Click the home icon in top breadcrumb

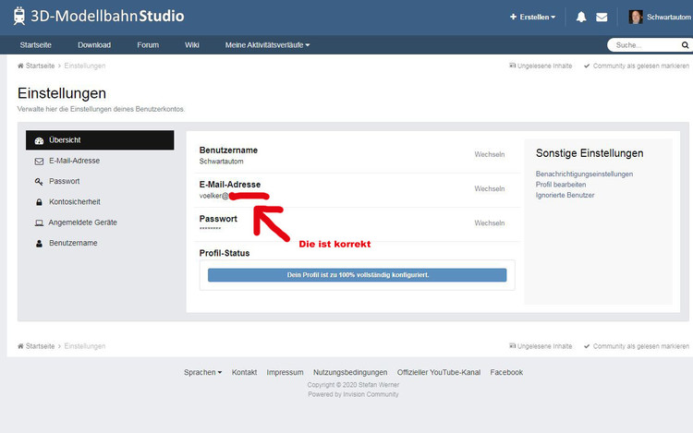point(21,66)
